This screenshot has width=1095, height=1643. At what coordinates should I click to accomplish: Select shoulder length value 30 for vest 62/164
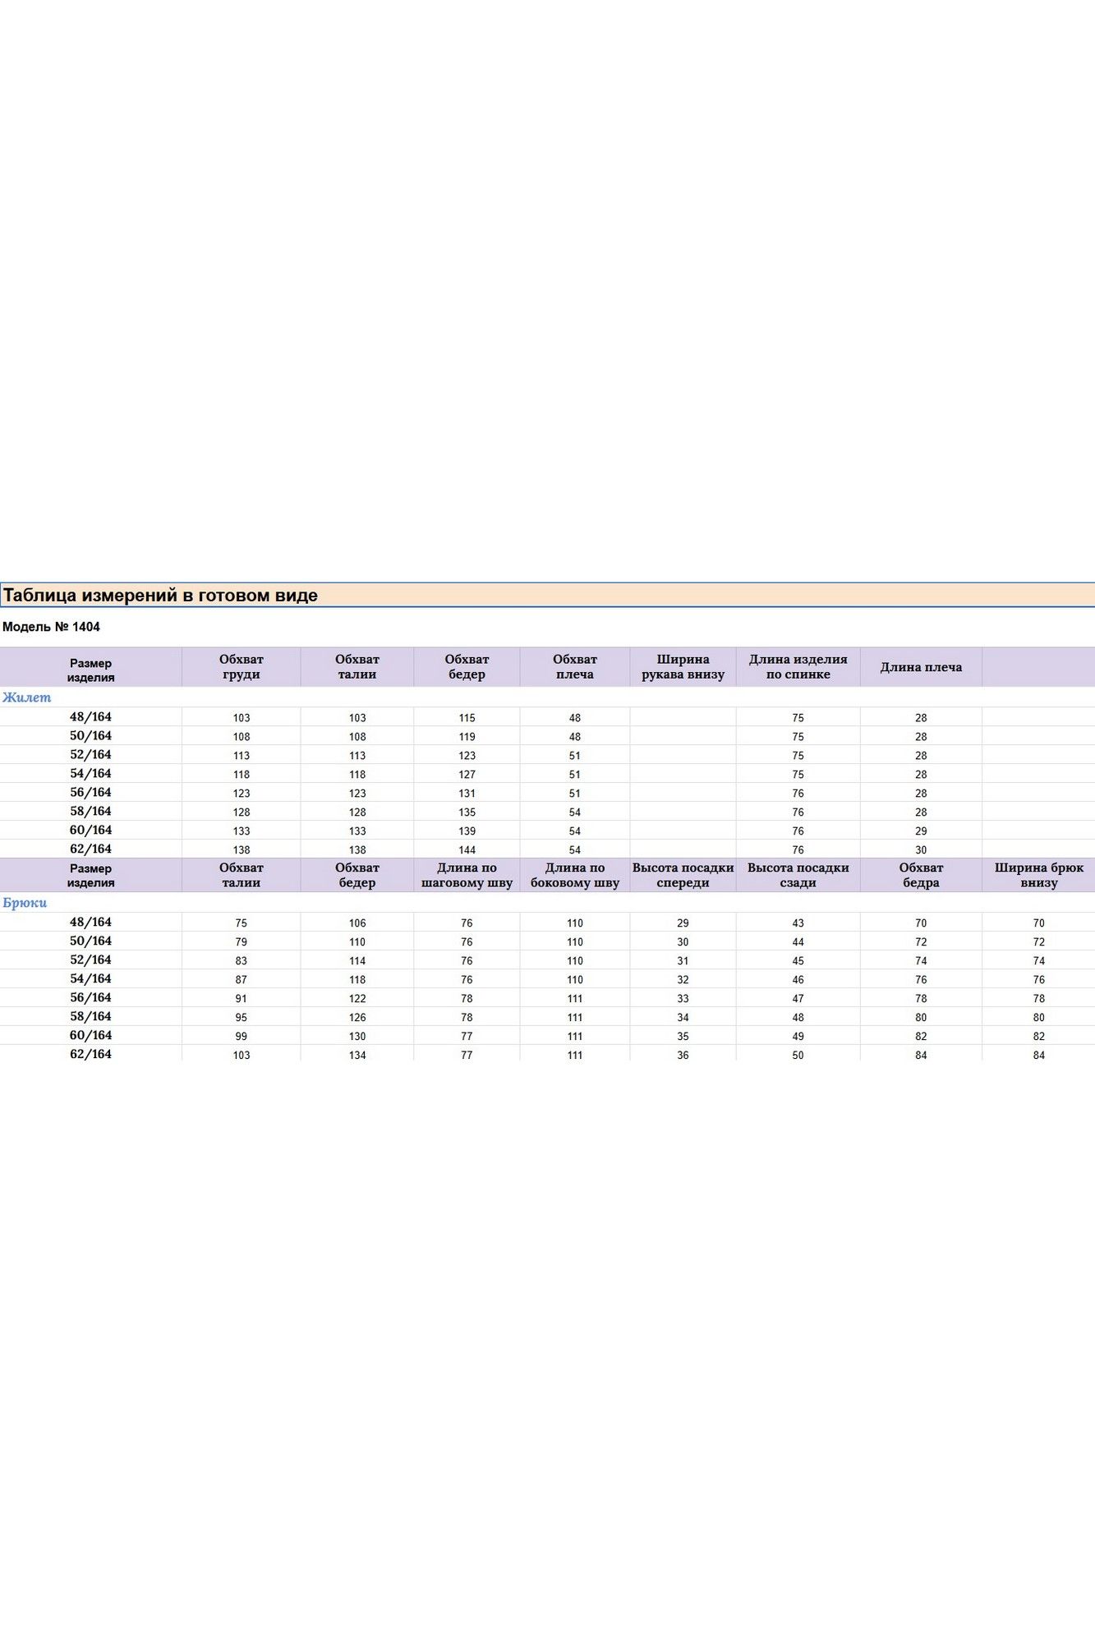pos(921,850)
